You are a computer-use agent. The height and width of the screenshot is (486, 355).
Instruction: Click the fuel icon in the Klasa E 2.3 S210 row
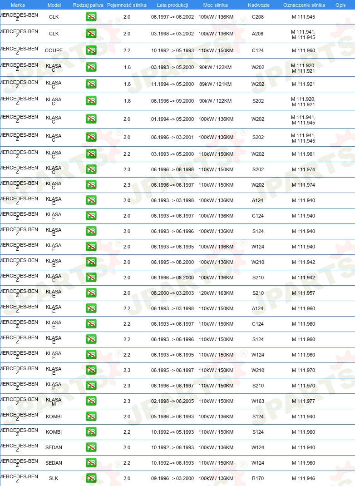(x=91, y=386)
